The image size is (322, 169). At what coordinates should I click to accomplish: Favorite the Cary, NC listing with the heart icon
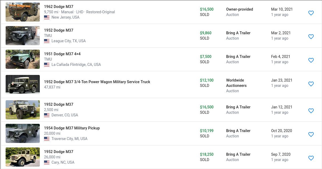click(311, 158)
